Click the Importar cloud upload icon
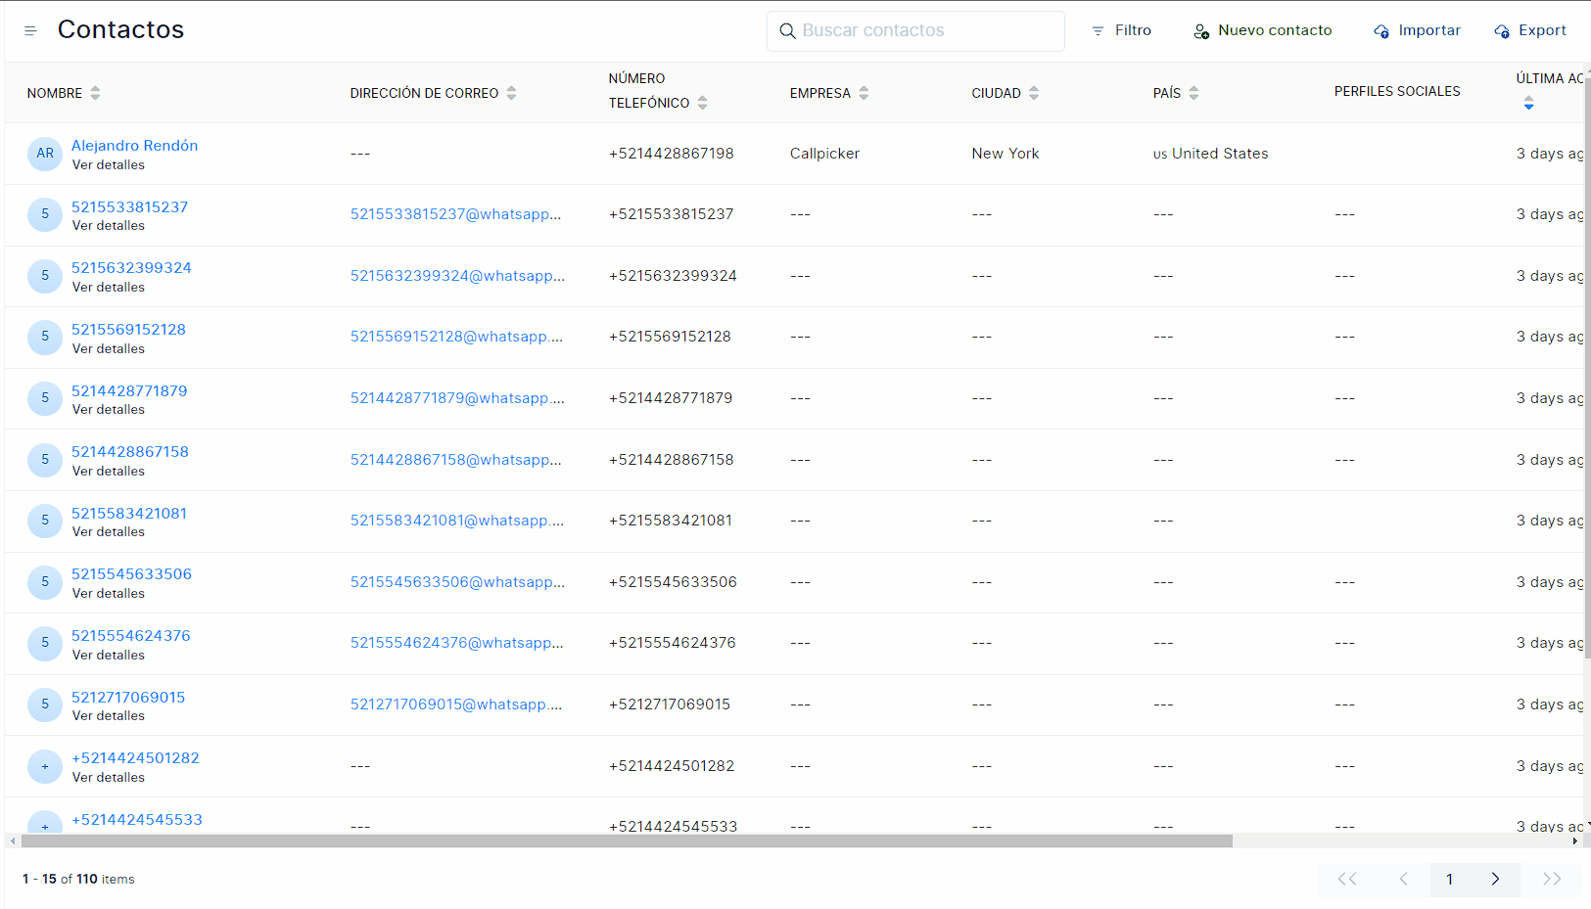 point(1381,30)
